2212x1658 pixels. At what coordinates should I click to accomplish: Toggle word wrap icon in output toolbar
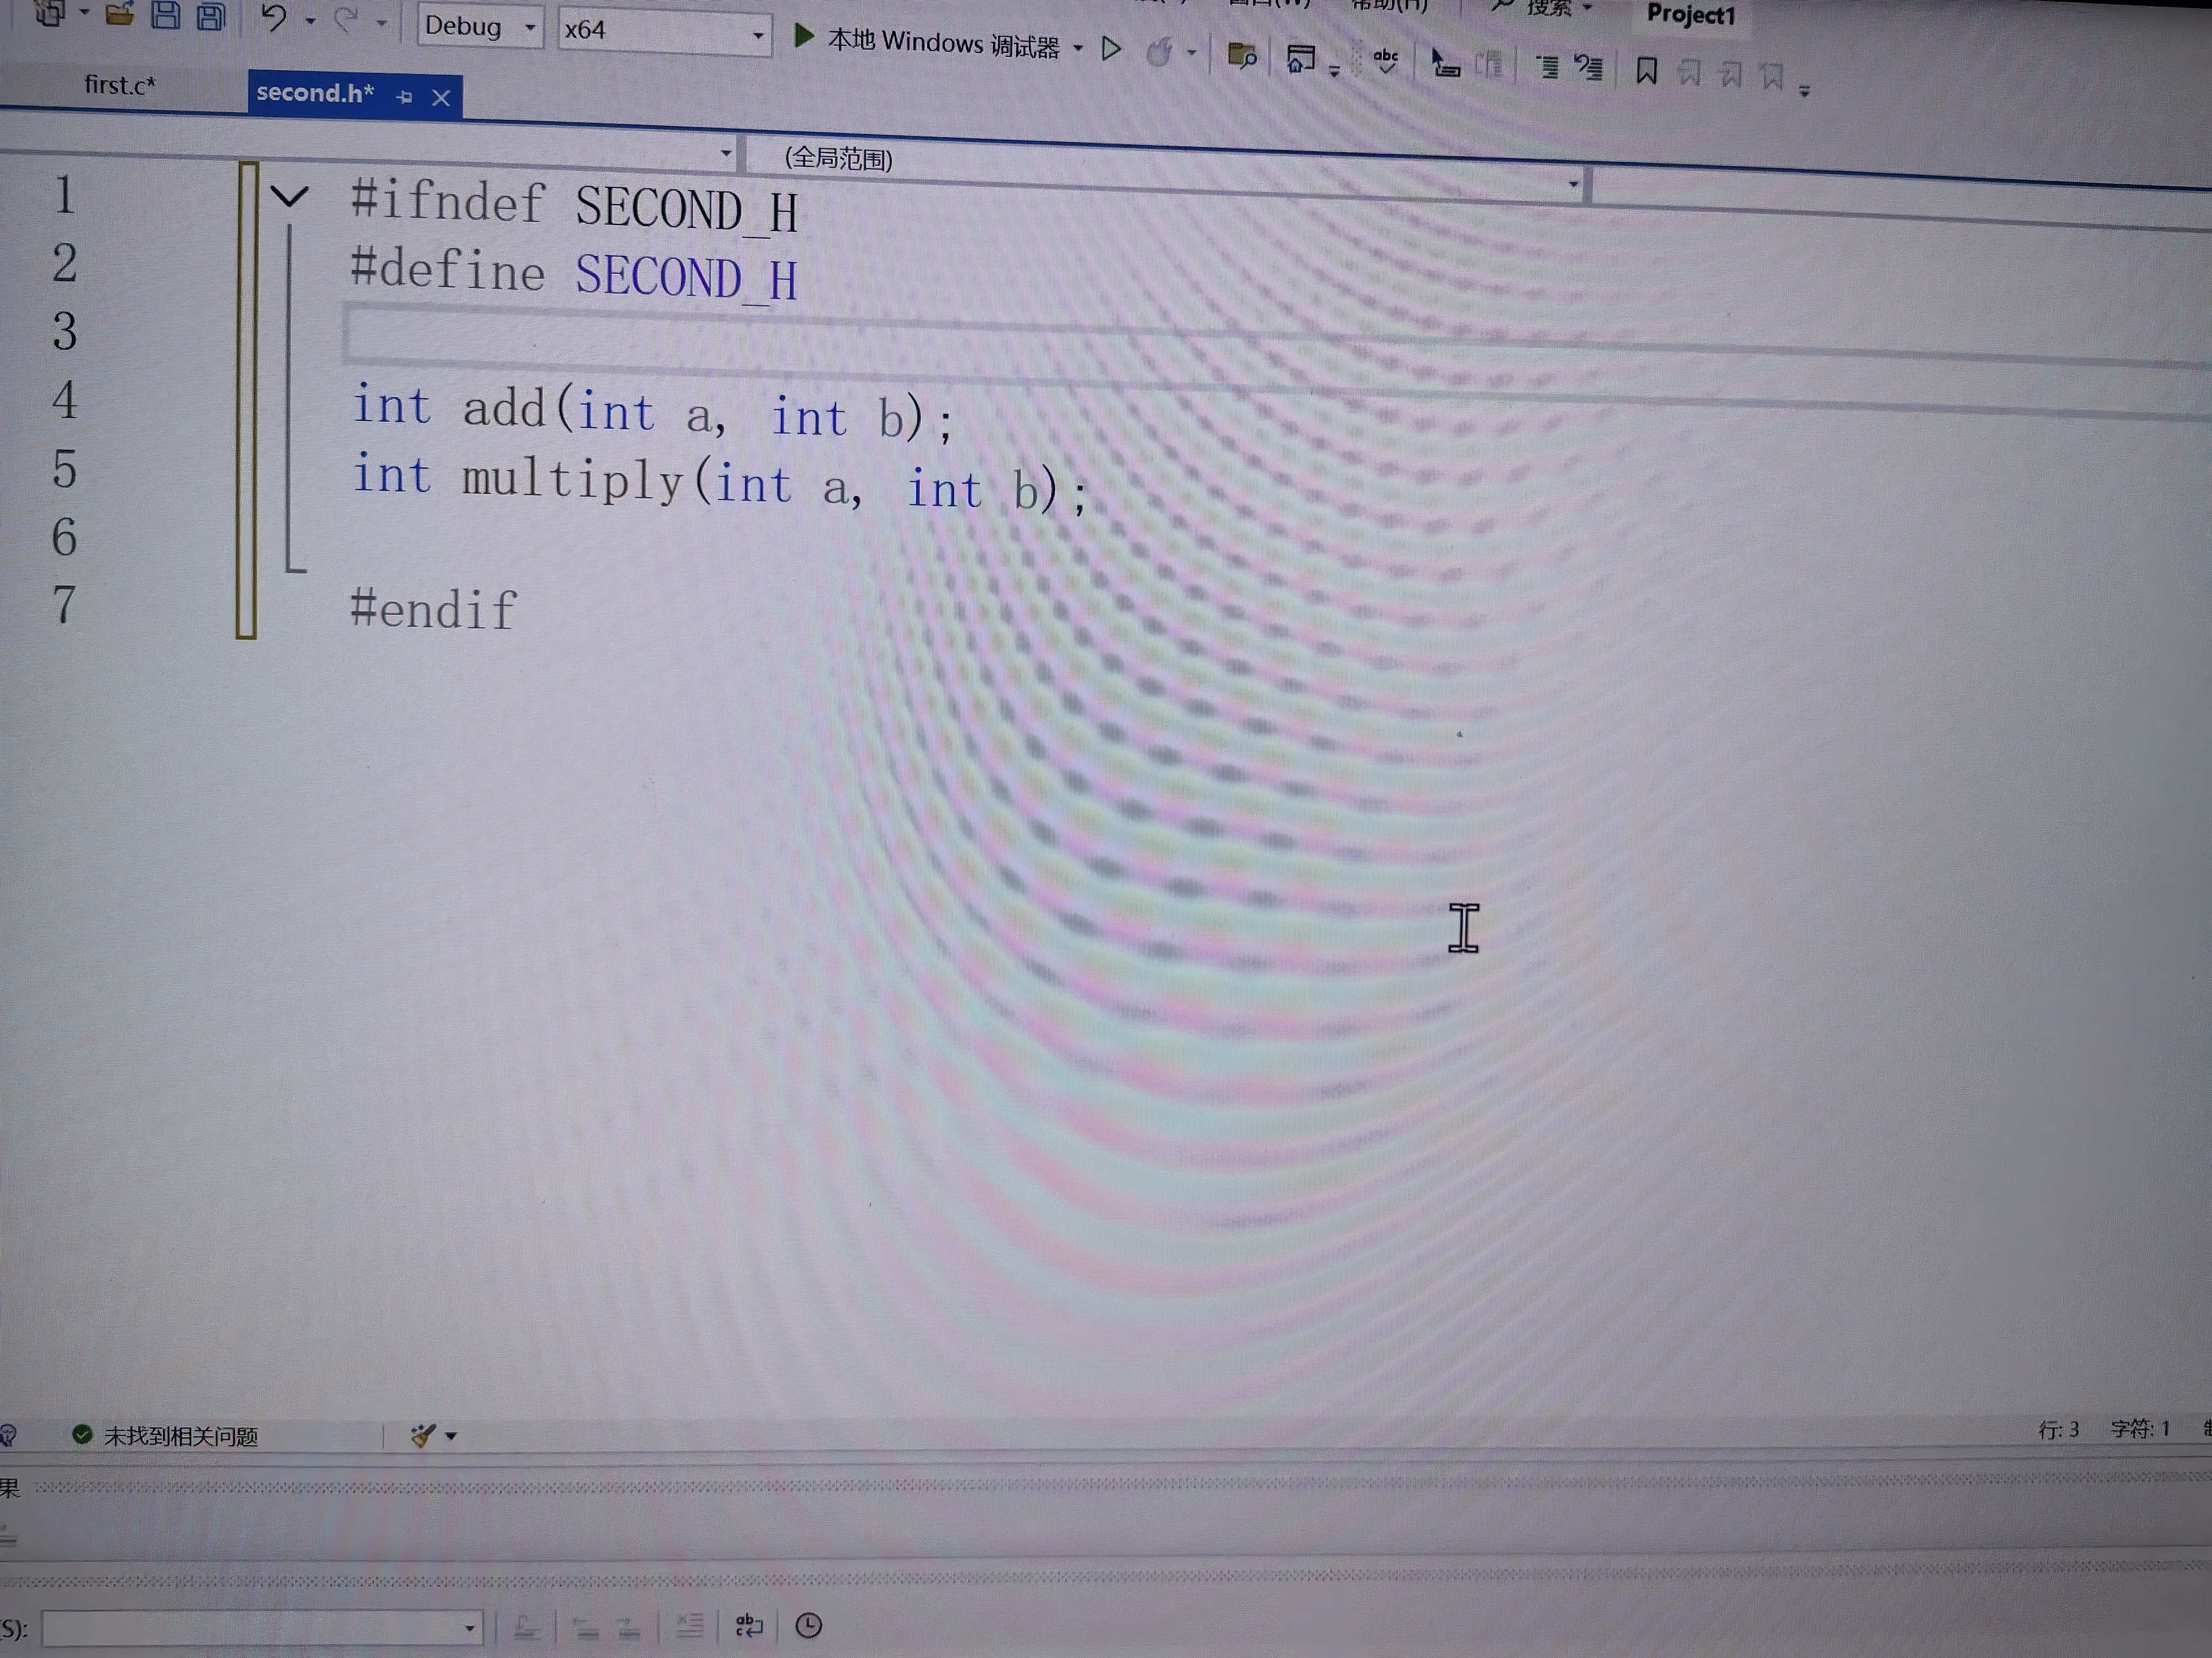pos(749,1626)
